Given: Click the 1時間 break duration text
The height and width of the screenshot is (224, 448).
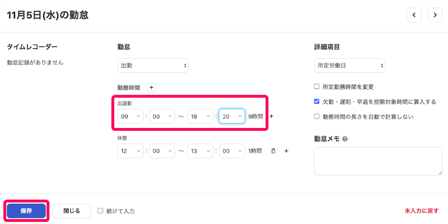Looking at the screenshot, I should click(x=255, y=151).
